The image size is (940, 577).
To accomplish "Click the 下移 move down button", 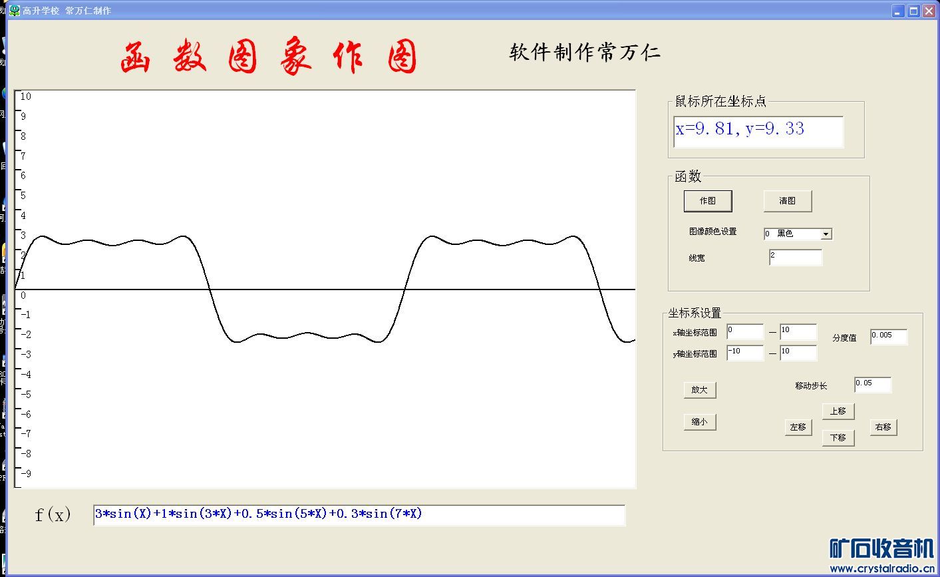I will 838,437.
